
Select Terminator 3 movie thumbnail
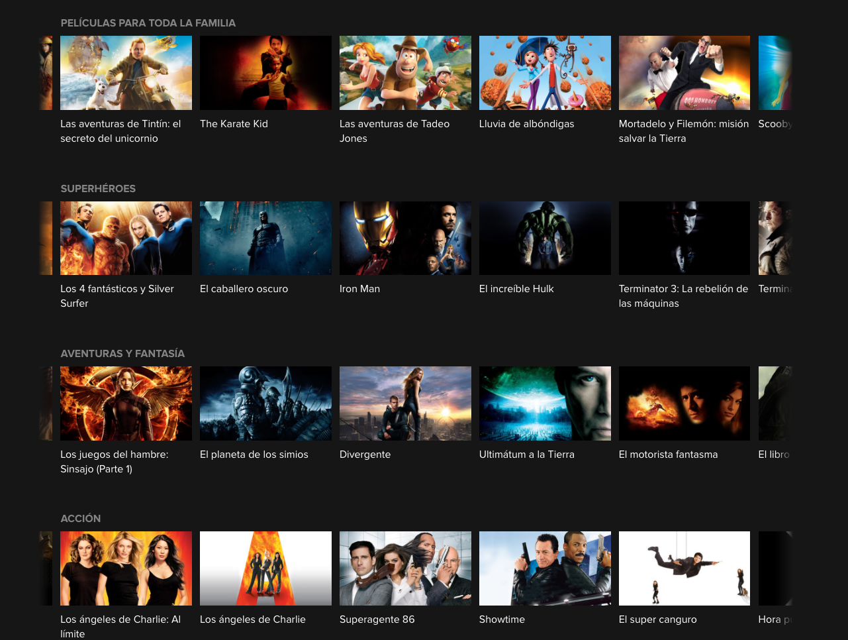[x=684, y=238]
